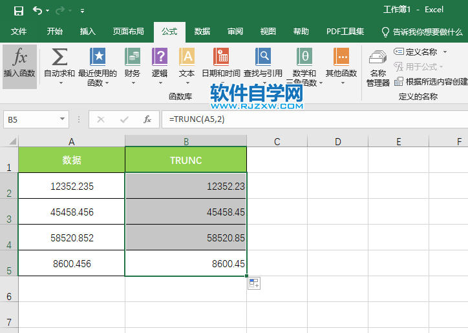This screenshot has width=468, height=333.
Task: Switch to the 插入 ribbon tab
Action: click(x=88, y=31)
